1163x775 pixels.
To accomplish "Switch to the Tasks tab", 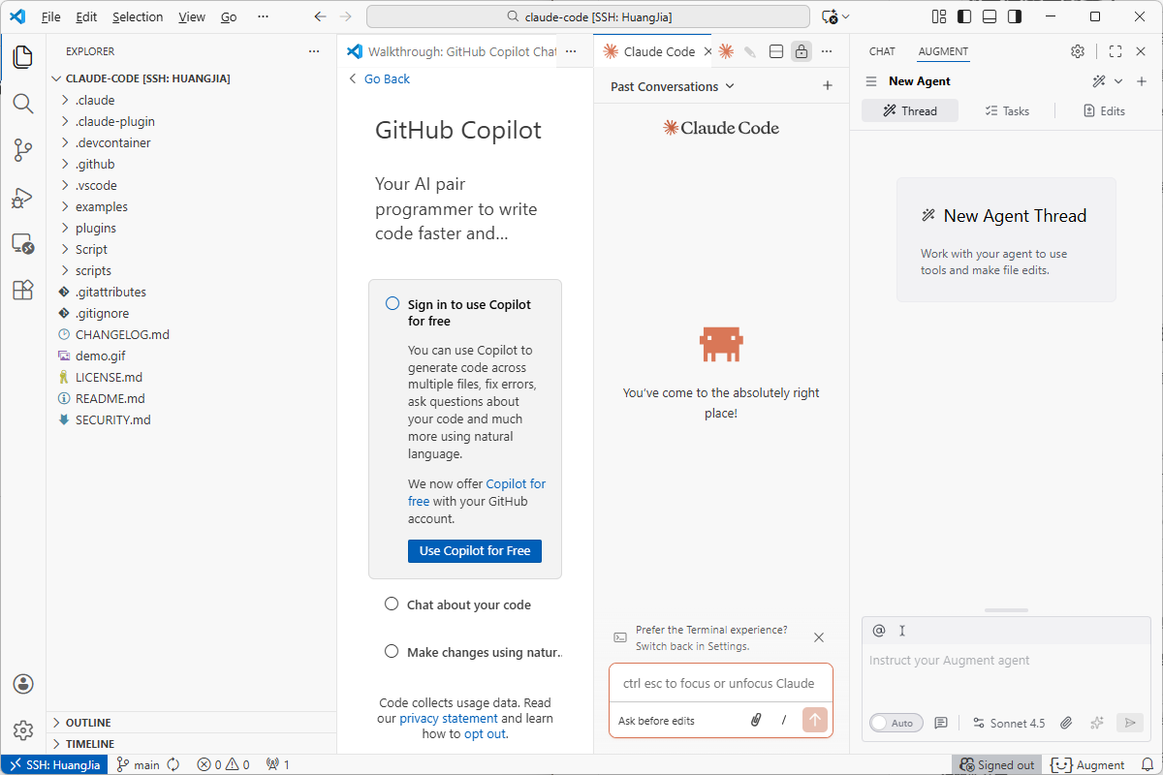I will tap(1006, 110).
